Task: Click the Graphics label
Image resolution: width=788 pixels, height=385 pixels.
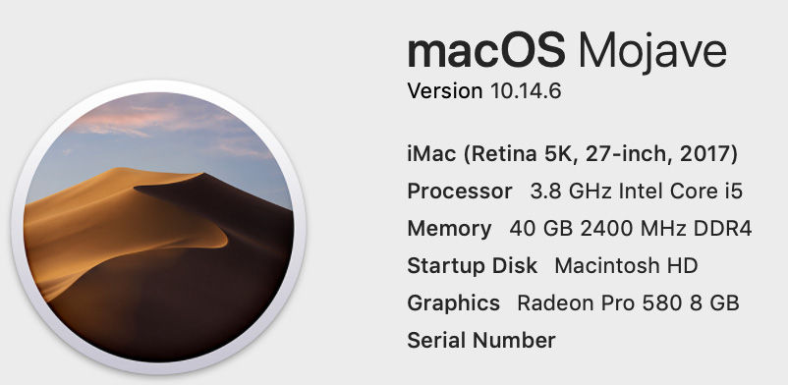Action: click(453, 303)
